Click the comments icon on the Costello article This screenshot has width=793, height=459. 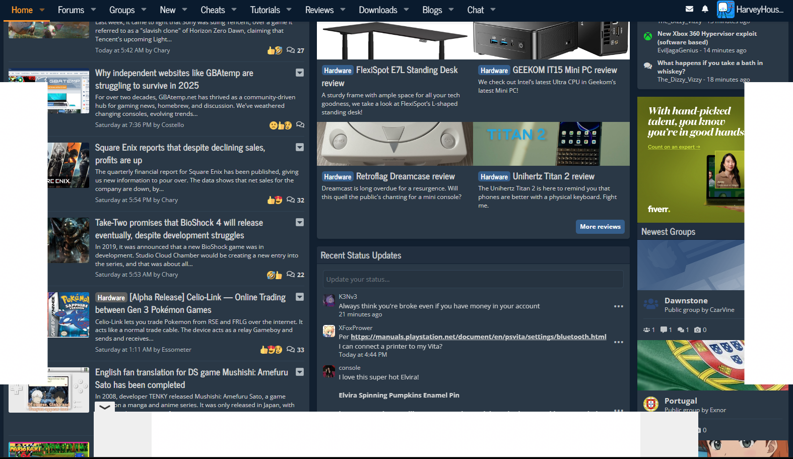[x=300, y=125]
